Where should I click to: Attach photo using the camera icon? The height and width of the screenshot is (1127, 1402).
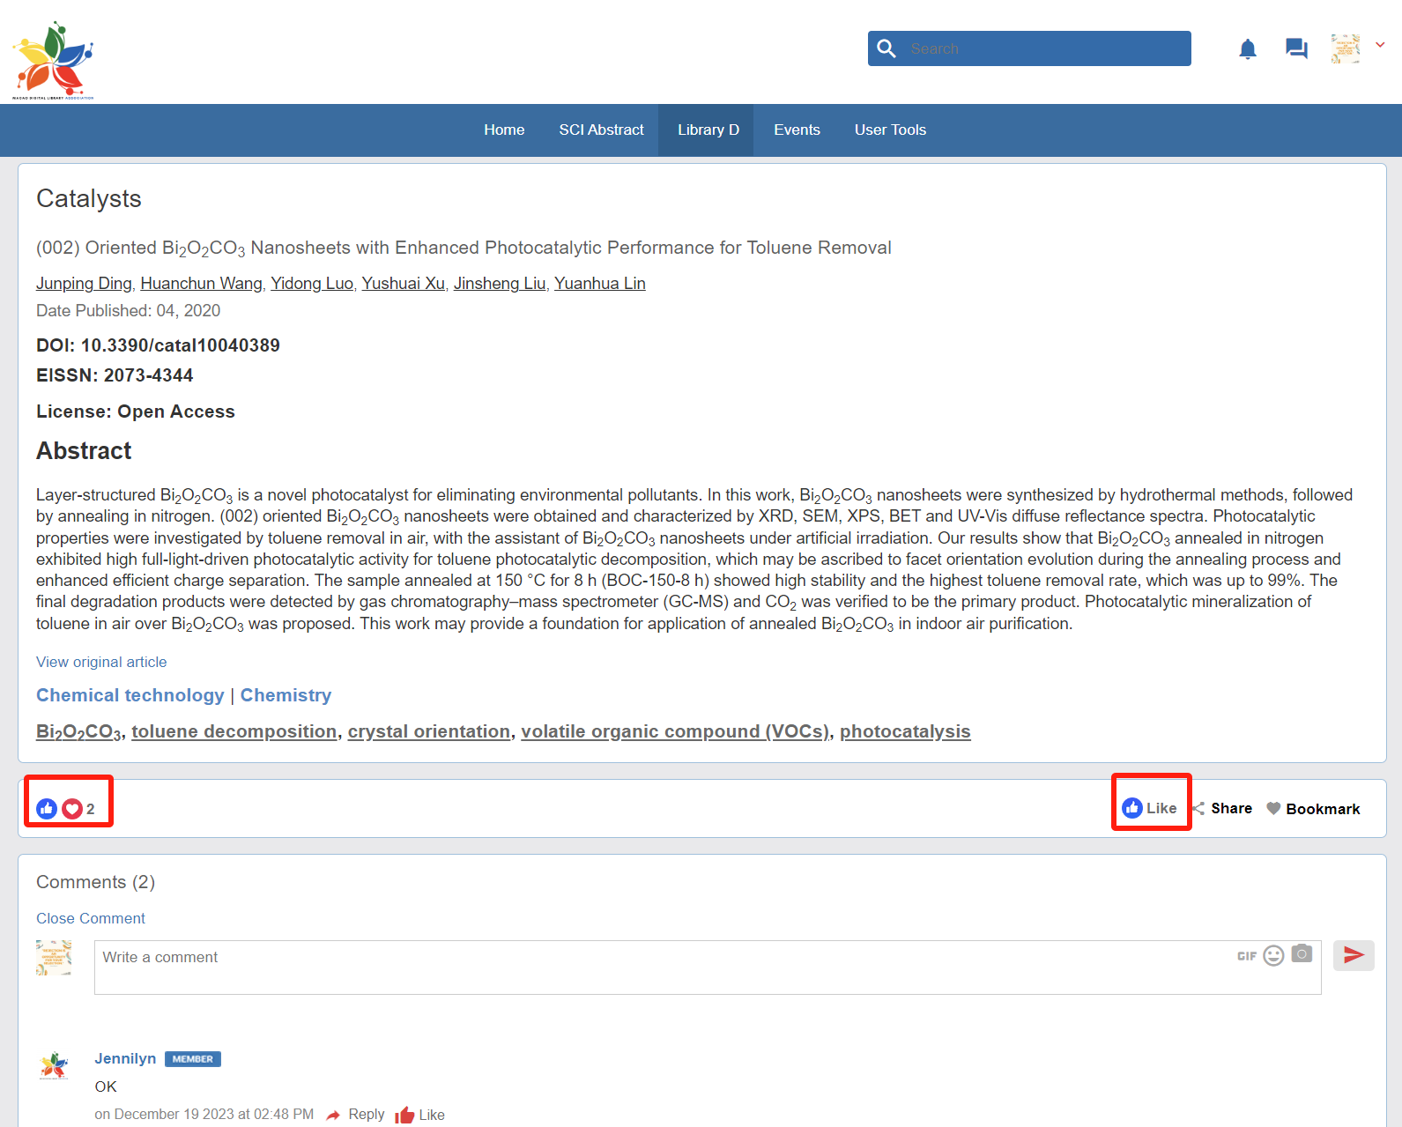point(1302,954)
